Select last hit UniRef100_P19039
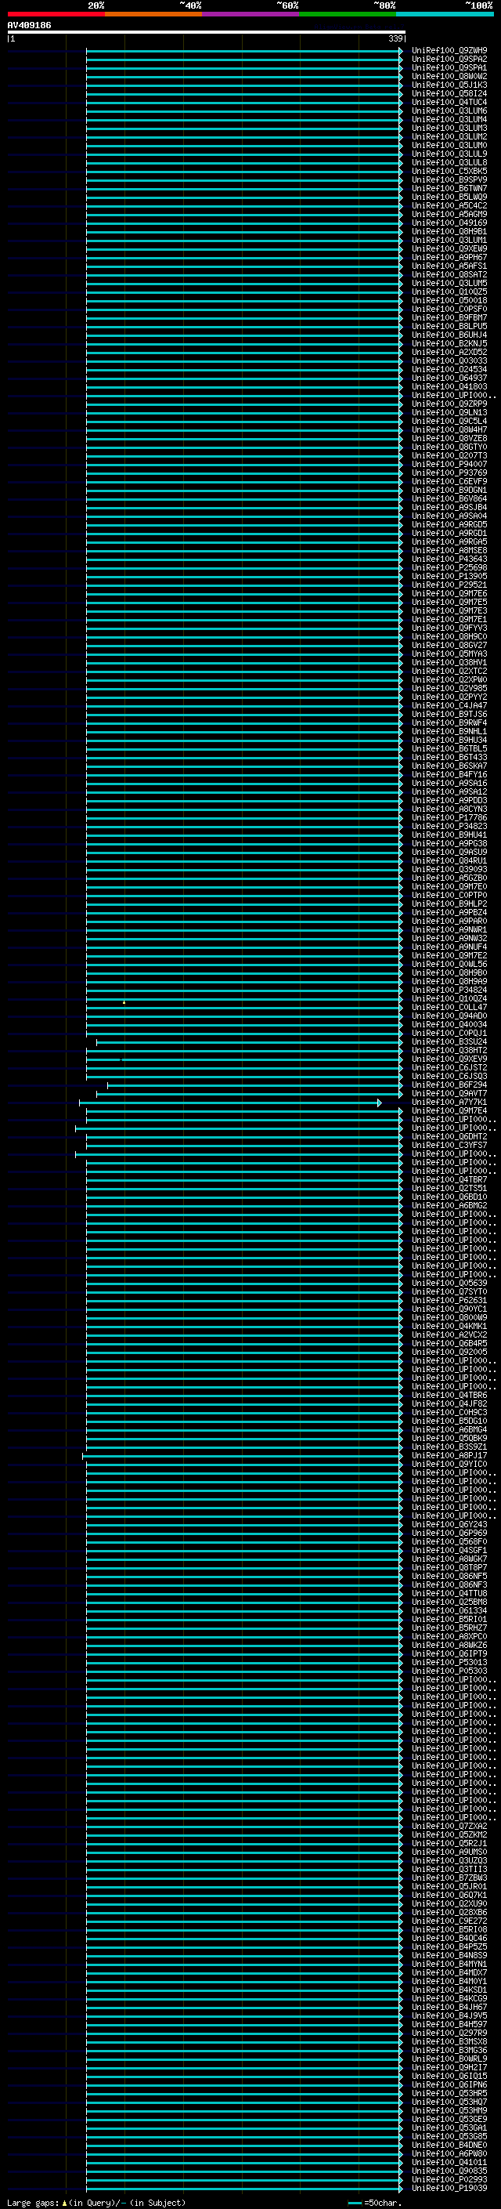 pos(449,2189)
